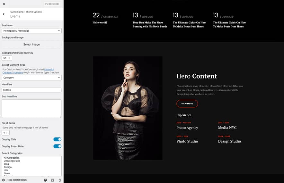The image size is (284, 183).
Task: Switch to tablet preview icon
Action: point(52,180)
